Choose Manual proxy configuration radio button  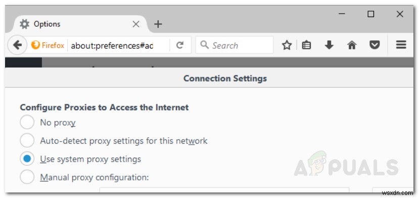pyautogui.click(x=27, y=177)
